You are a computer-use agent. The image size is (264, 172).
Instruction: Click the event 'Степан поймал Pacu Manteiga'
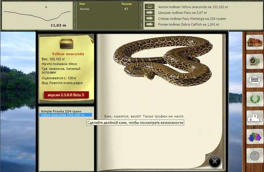coord(192,18)
